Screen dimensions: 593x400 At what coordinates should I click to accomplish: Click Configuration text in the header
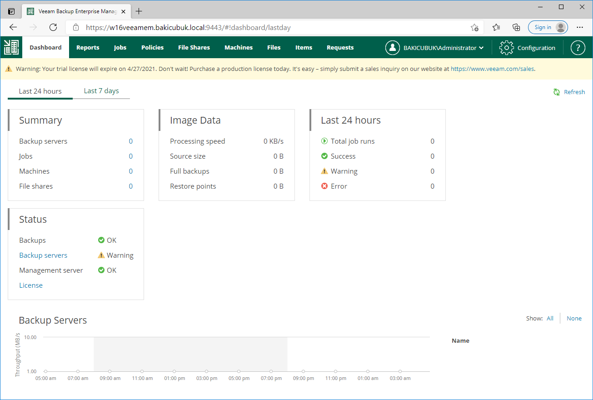536,48
